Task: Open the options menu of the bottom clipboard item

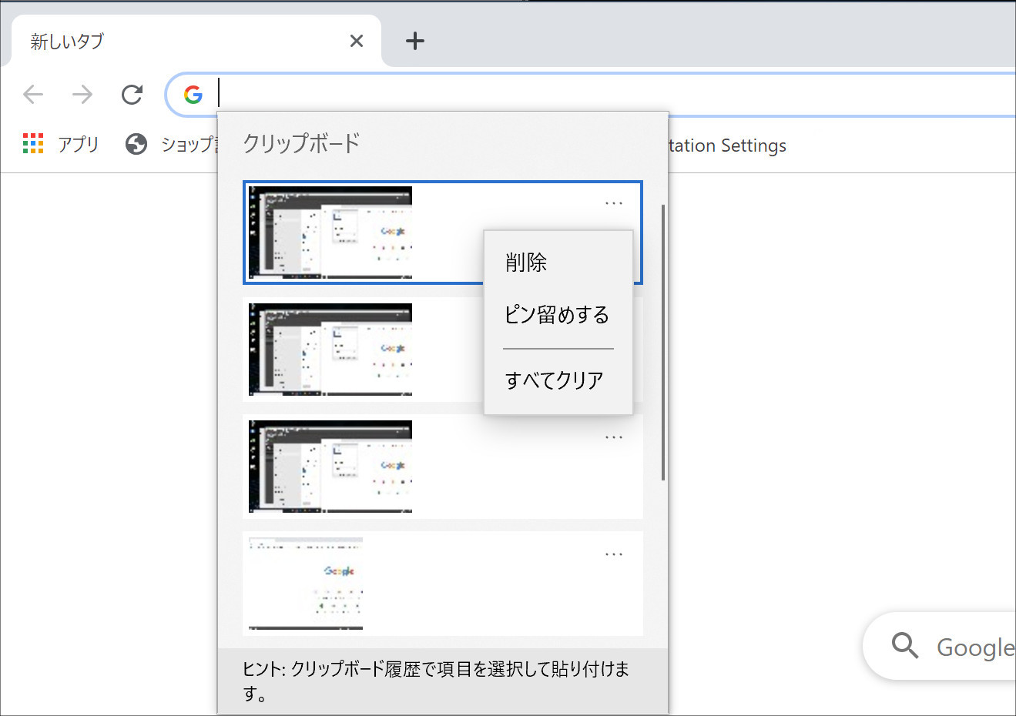Action: (613, 554)
